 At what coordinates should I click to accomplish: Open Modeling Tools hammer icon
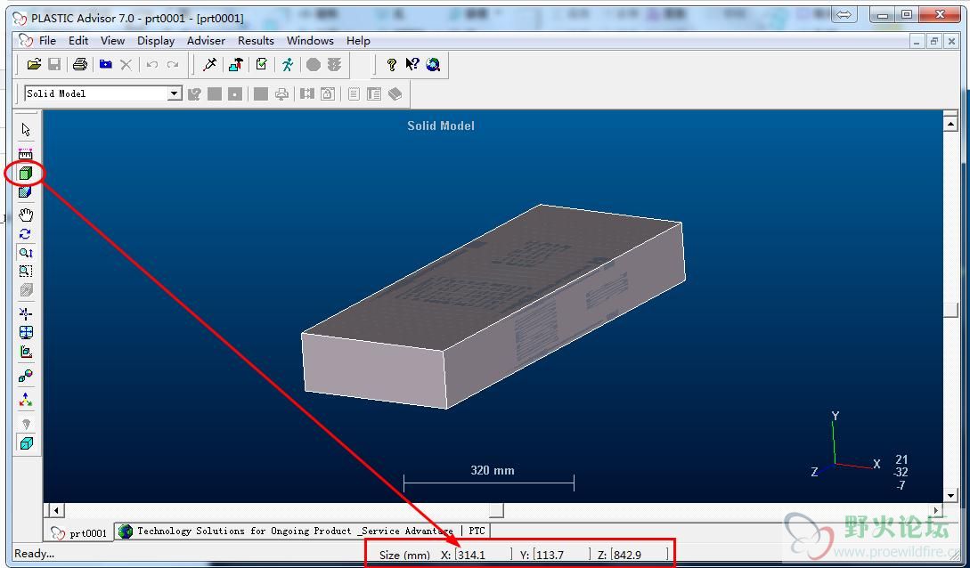pos(236,64)
